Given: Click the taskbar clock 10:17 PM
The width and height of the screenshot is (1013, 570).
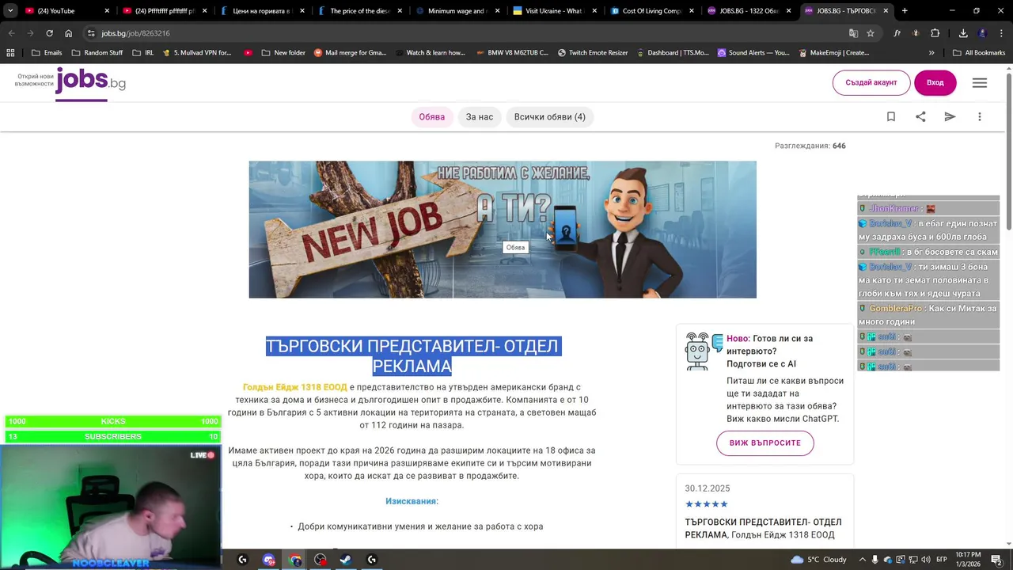Looking at the screenshot, I should click(968, 560).
